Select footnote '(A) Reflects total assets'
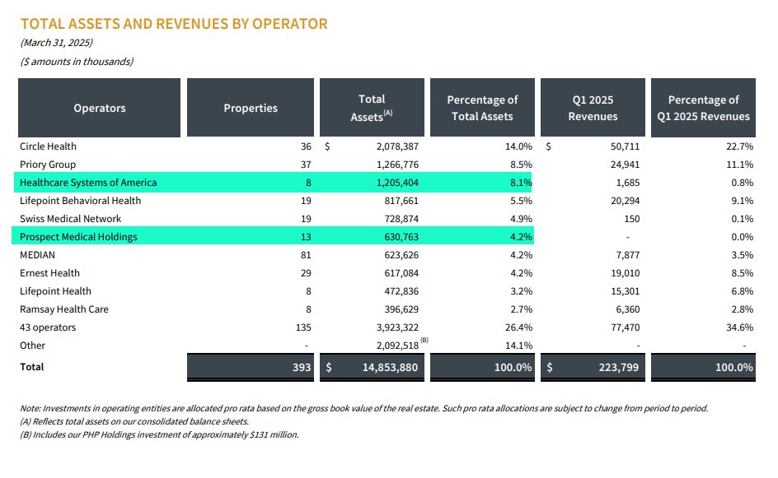This screenshot has height=478, width=778. click(x=134, y=421)
